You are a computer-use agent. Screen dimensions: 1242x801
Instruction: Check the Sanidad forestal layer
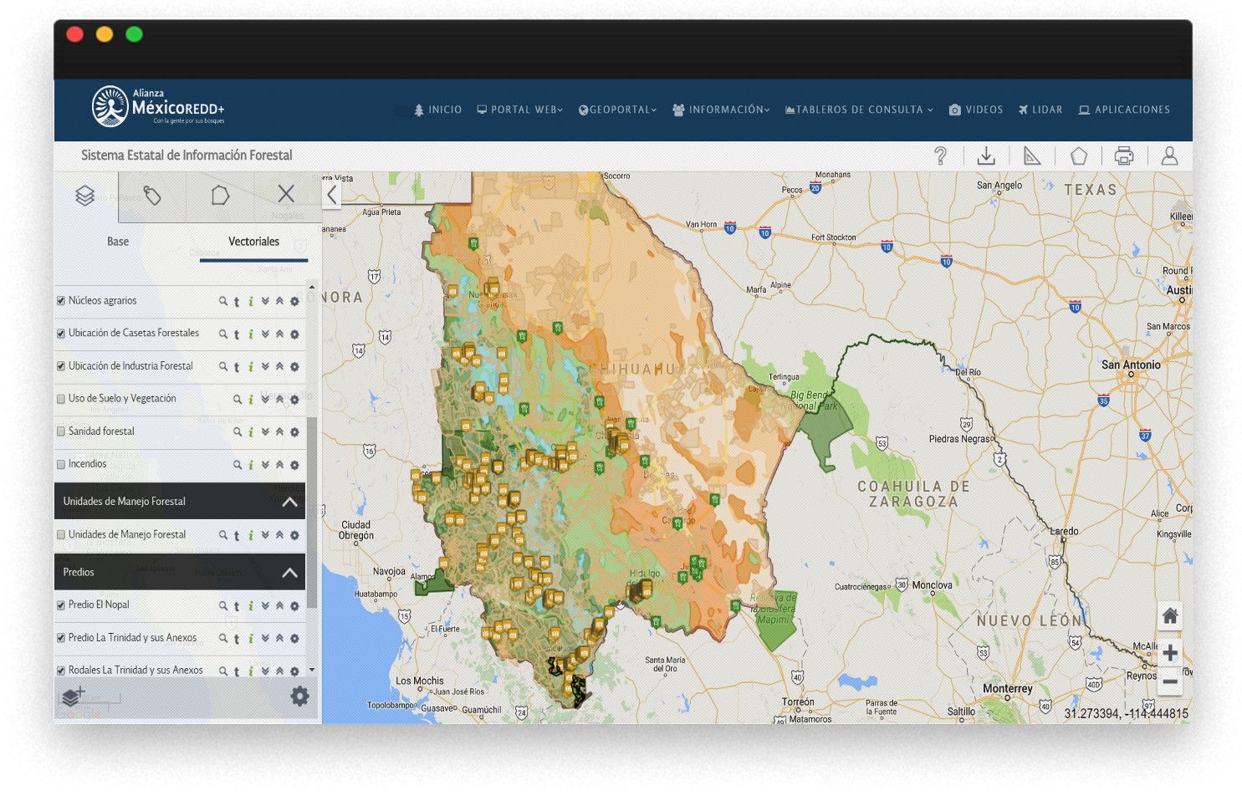tap(61, 432)
